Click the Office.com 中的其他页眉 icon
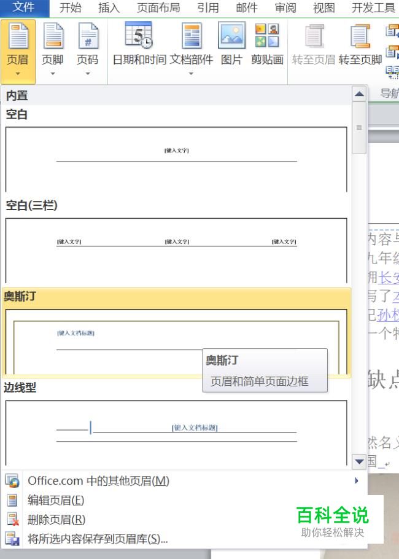 coord(12,480)
